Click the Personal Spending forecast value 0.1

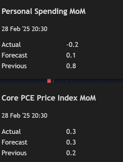(x=71, y=55)
